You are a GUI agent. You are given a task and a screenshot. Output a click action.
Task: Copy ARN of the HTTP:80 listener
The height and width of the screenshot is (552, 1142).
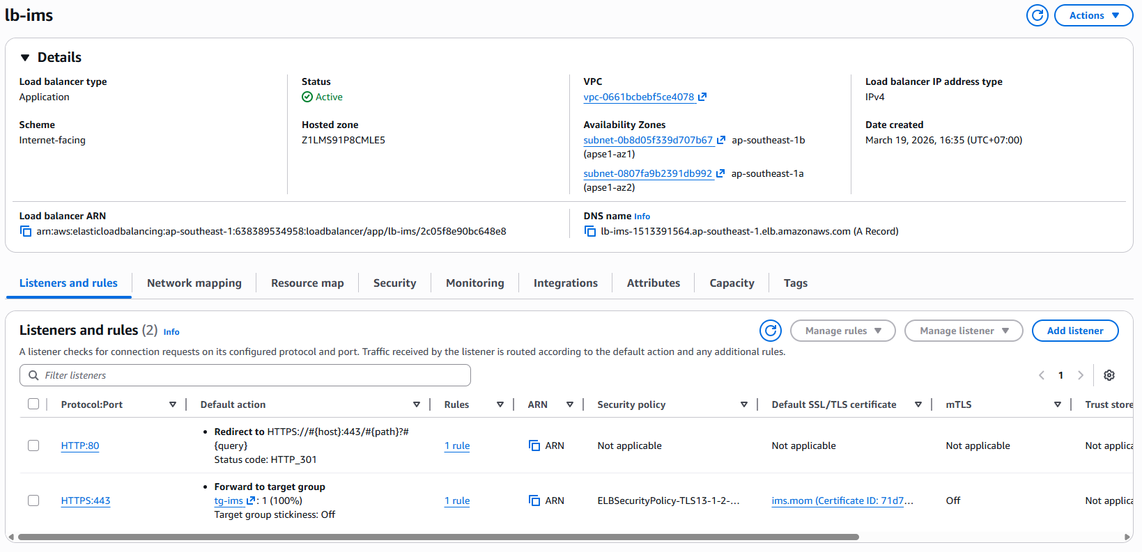534,446
